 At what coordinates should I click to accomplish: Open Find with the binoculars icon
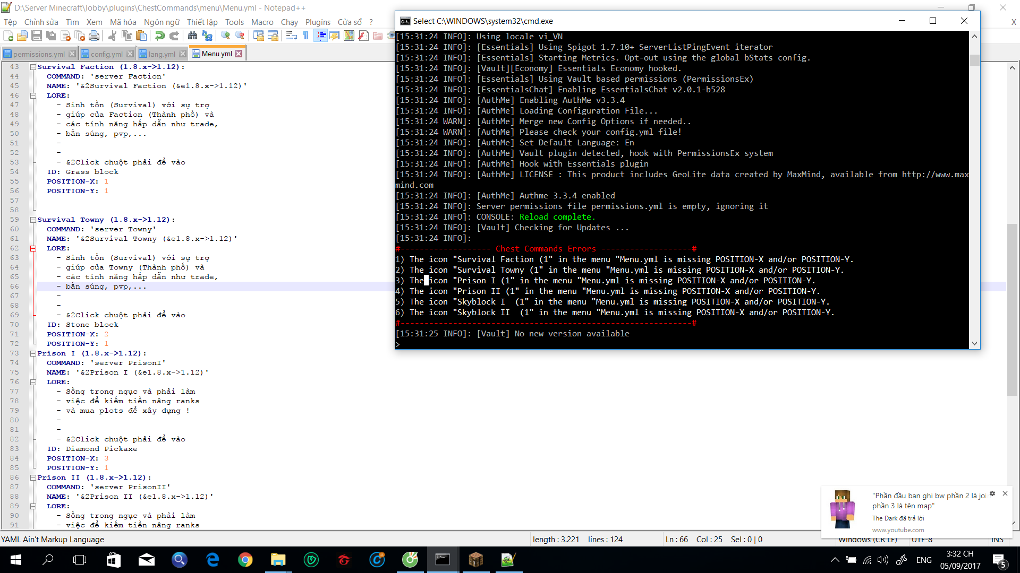pyautogui.click(x=192, y=36)
